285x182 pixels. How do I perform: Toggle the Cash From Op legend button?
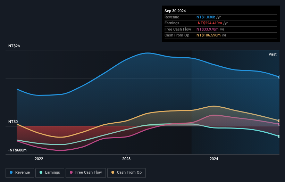coord(126,173)
